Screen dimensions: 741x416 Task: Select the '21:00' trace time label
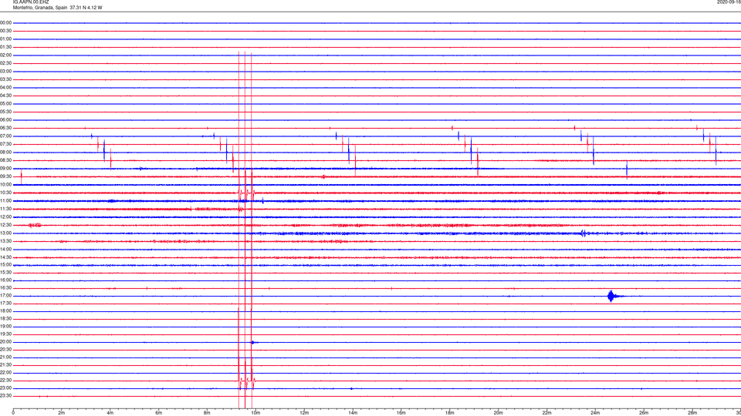[5, 357]
